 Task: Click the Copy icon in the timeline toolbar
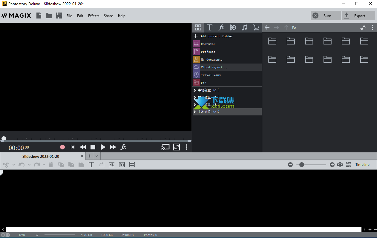point(71,165)
